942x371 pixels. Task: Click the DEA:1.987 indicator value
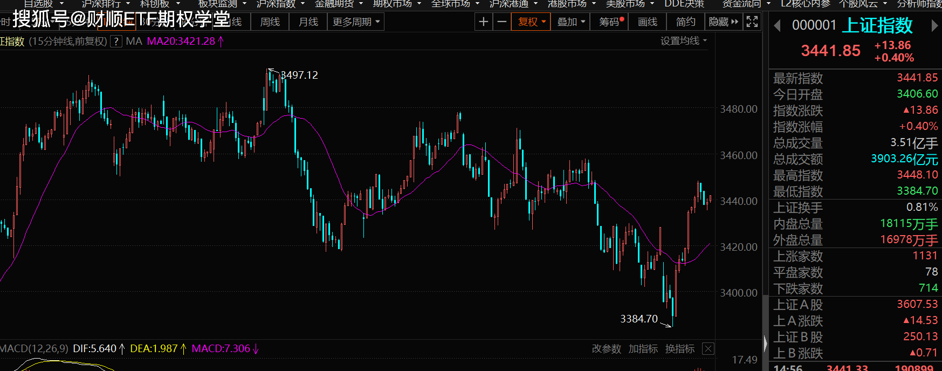(x=154, y=349)
